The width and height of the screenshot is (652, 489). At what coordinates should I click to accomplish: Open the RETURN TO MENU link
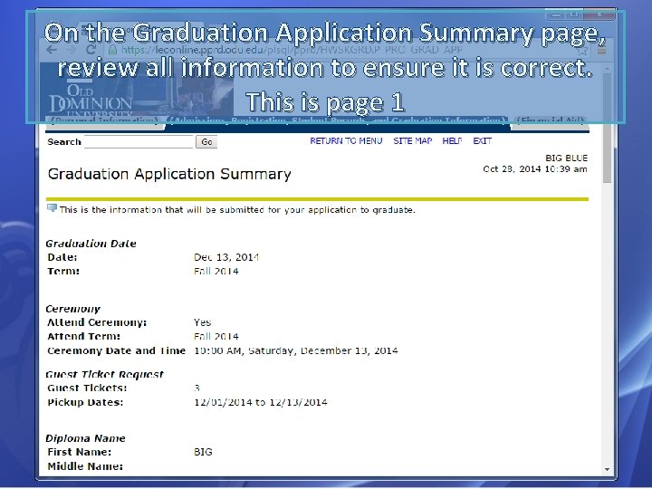(346, 141)
